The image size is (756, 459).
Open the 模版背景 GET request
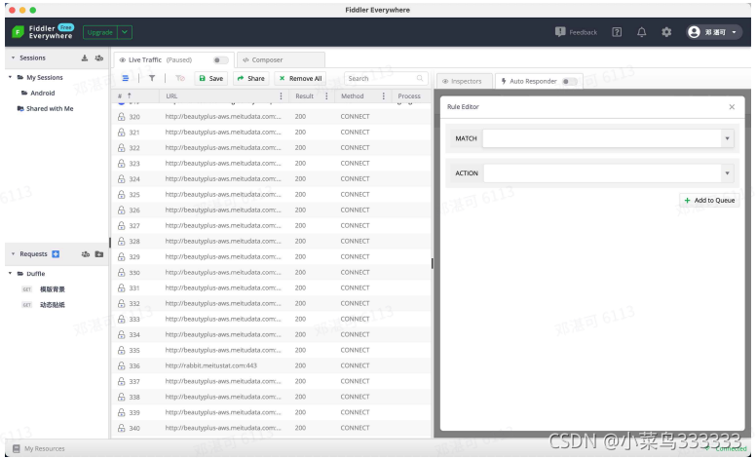[x=52, y=289]
